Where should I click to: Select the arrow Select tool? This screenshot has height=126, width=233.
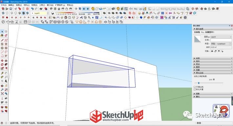point(2,31)
